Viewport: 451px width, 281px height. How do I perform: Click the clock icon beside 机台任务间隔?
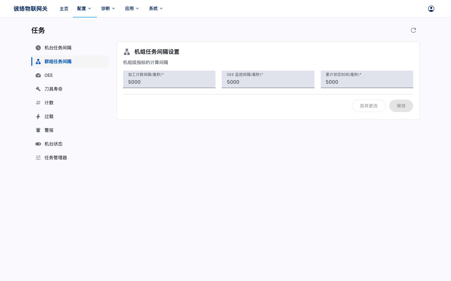point(38,48)
